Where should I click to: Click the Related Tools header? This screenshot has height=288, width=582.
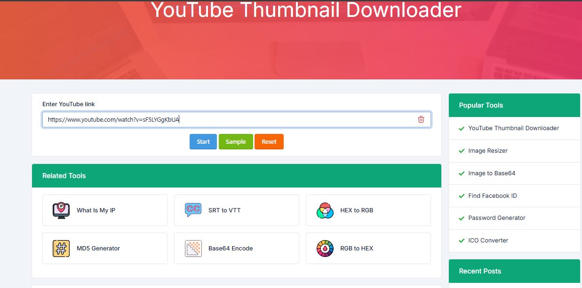tap(237, 176)
